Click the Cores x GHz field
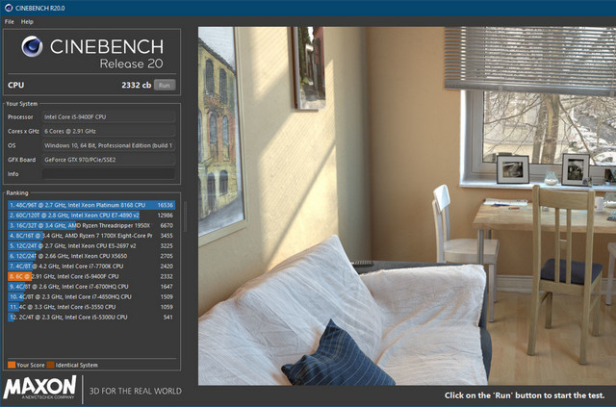This screenshot has height=407, width=616. click(x=109, y=131)
